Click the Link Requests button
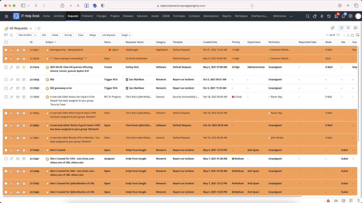This screenshot has width=362, height=203. pyautogui.click(x=109, y=35)
